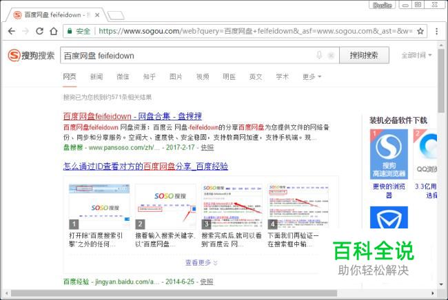Screen dimensions: 448x300
Task: Switch to the 明医 search tab
Action: pyautogui.click(x=229, y=76)
